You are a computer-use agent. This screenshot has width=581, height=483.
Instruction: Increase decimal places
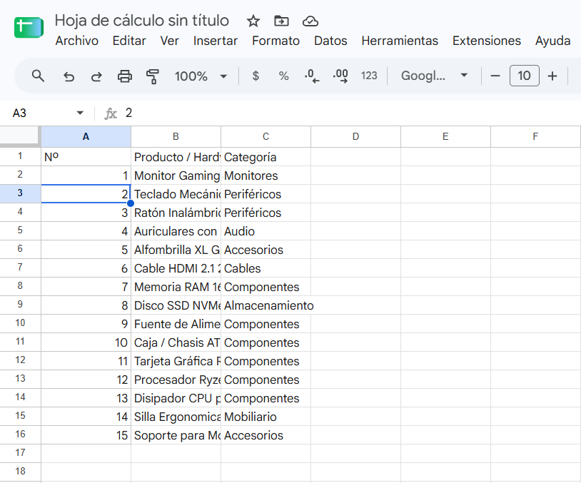(x=340, y=76)
